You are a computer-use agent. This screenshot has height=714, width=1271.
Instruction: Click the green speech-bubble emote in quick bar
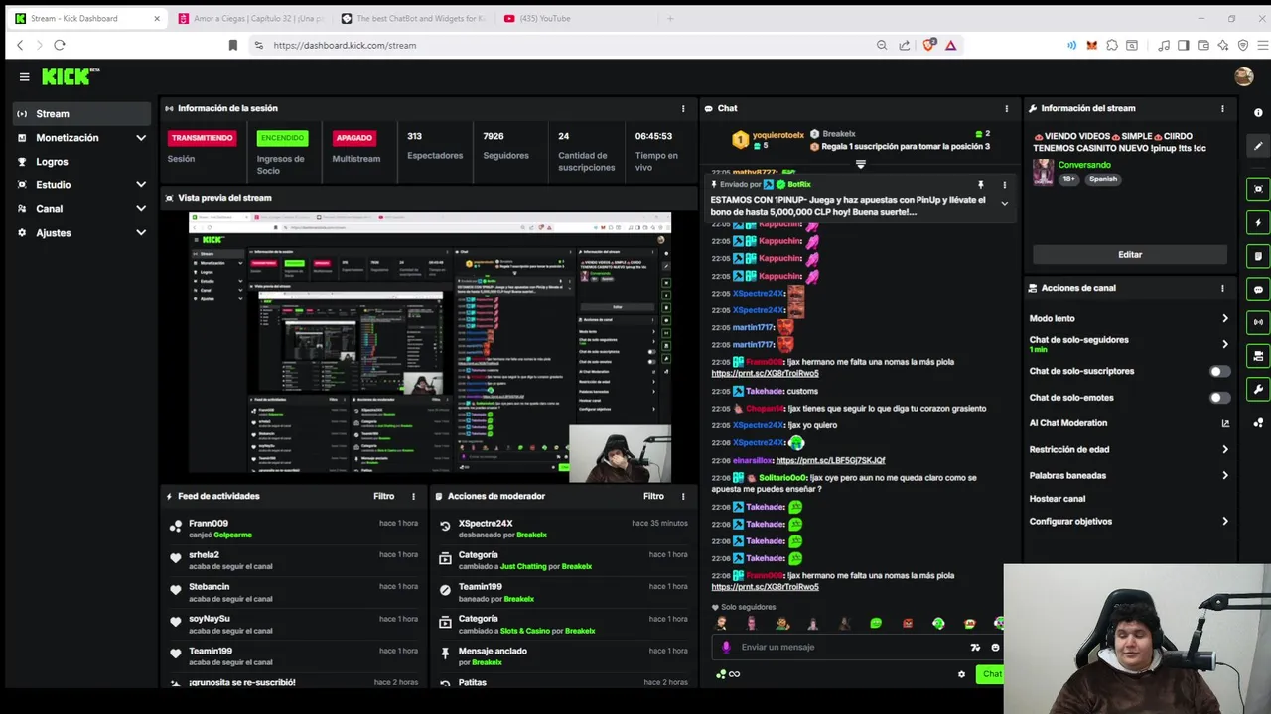[x=876, y=624]
